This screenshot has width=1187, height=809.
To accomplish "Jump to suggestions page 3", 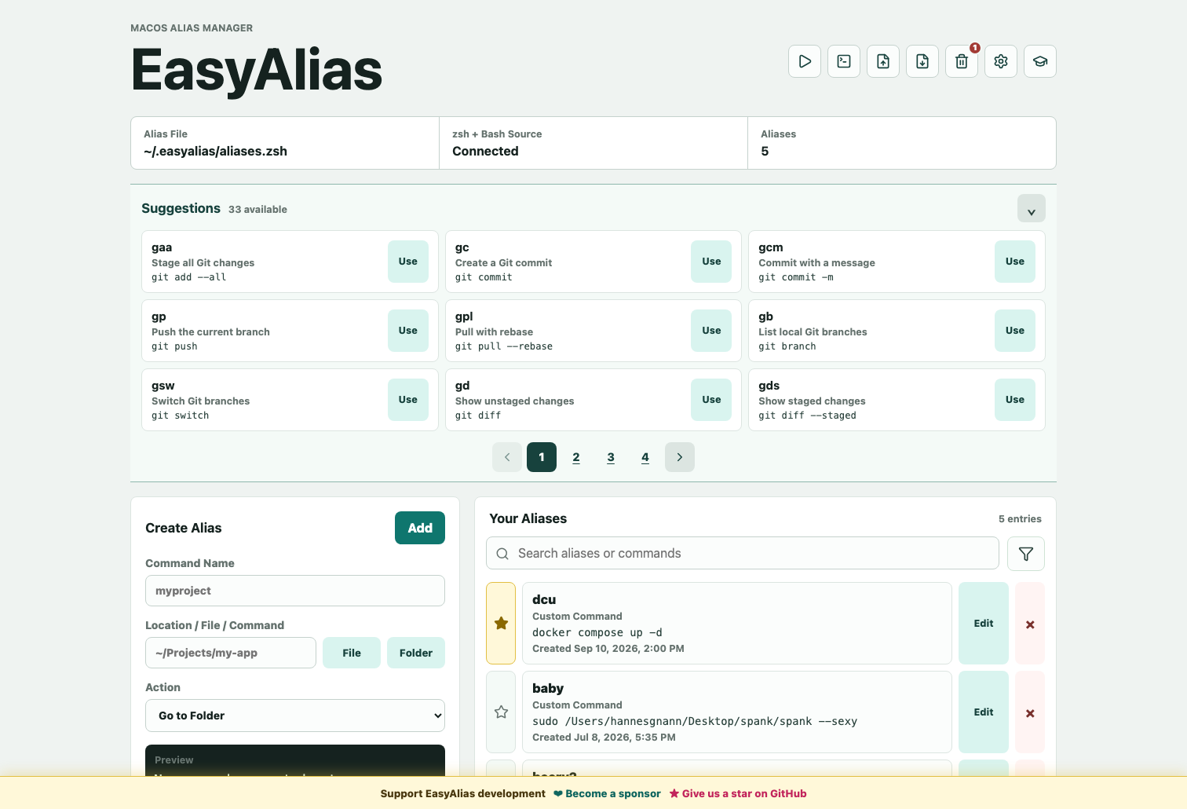I will point(611,457).
